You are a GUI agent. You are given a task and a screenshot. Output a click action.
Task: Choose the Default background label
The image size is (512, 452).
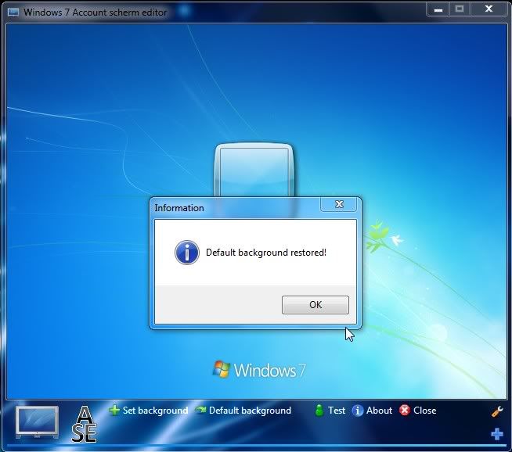click(x=250, y=411)
